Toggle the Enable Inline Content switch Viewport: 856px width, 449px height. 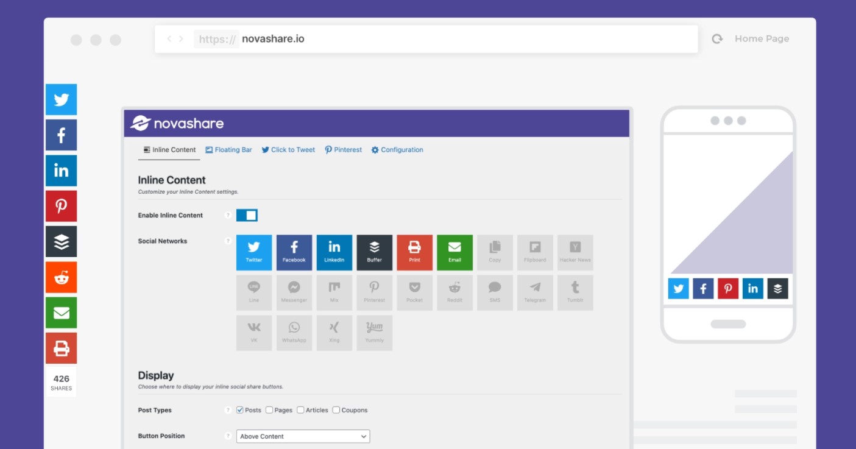coord(247,215)
